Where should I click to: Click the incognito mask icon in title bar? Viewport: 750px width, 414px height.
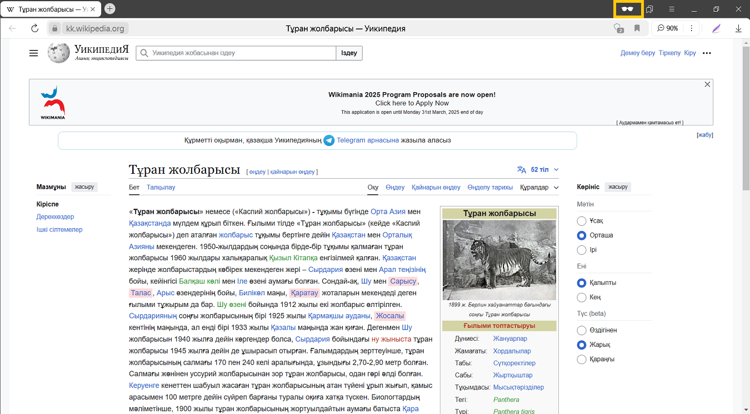[x=628, y=9]
